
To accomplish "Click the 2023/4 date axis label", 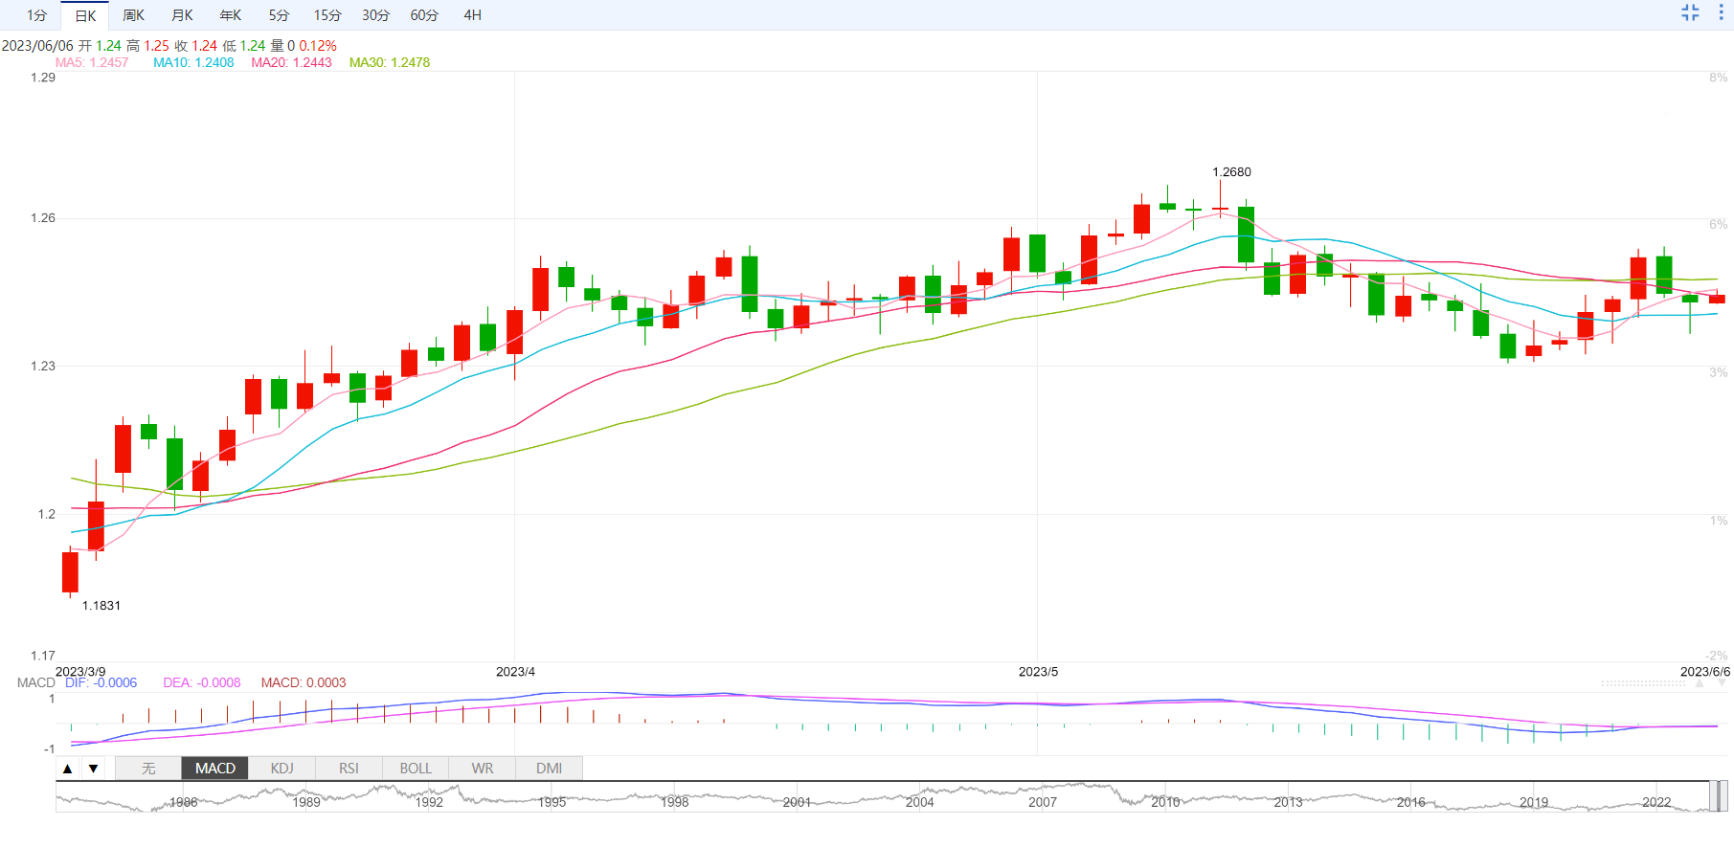I will (515, 672).
